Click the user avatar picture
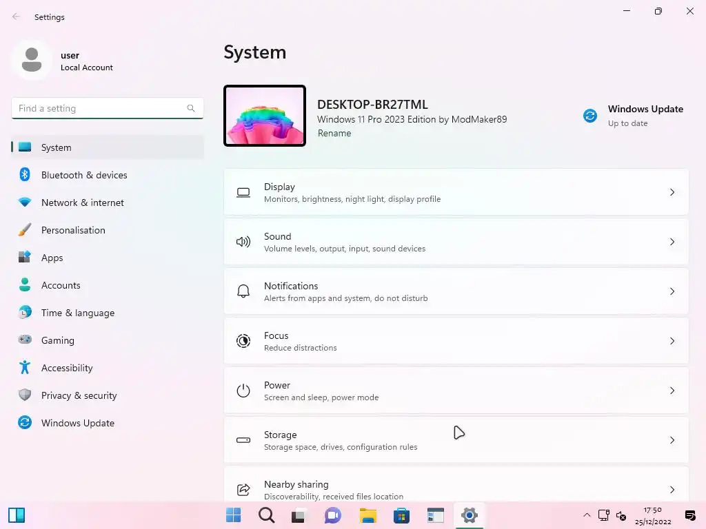706x529 pixels. point(32,60)
